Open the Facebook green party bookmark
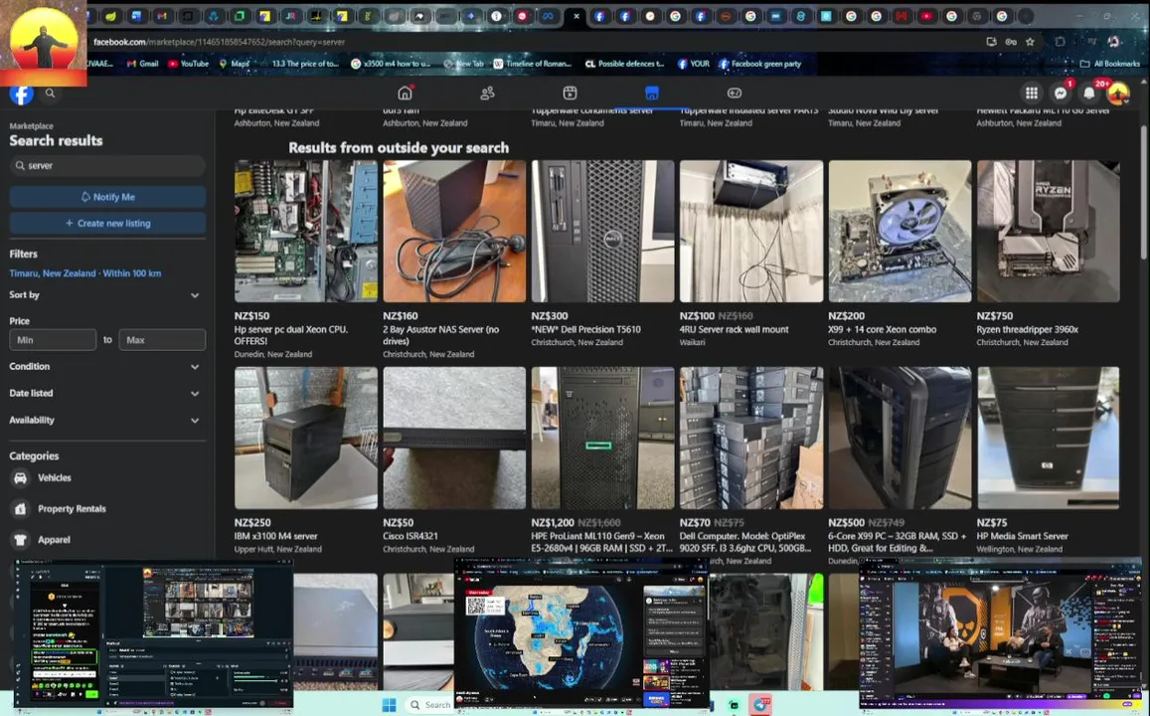 [759, 64]
